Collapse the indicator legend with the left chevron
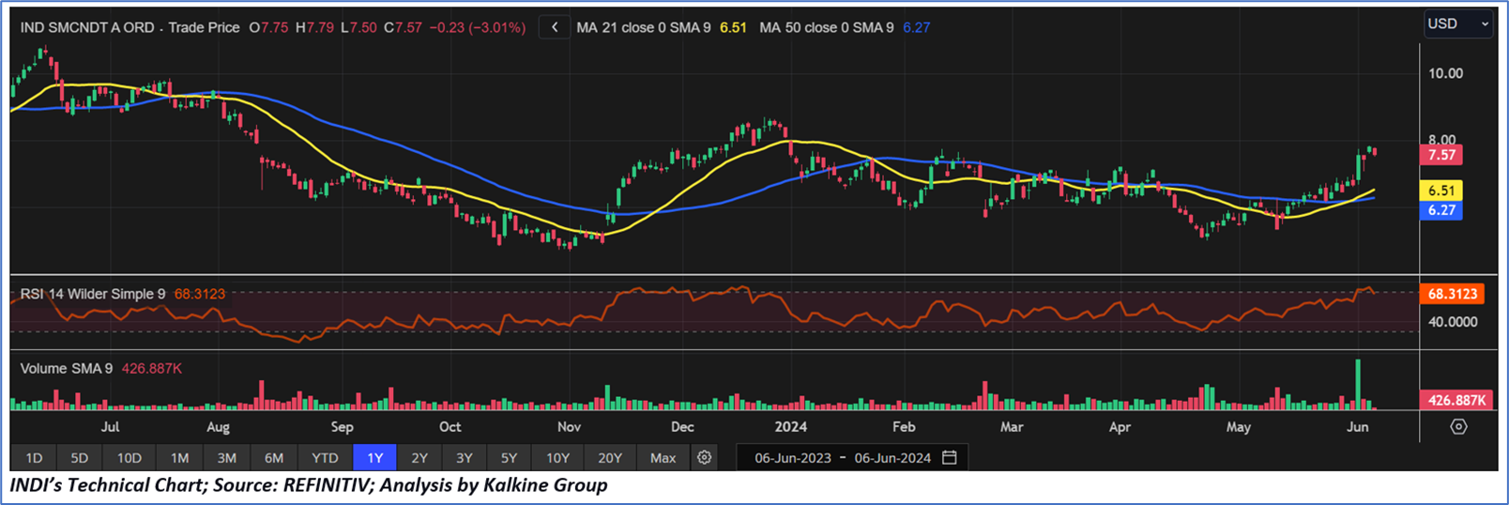The height and width of the screenshot is (505, 1509). point(555,27)
